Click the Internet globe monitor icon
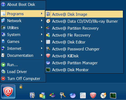This screenshot has width=126, height=100. pos(3,48)
